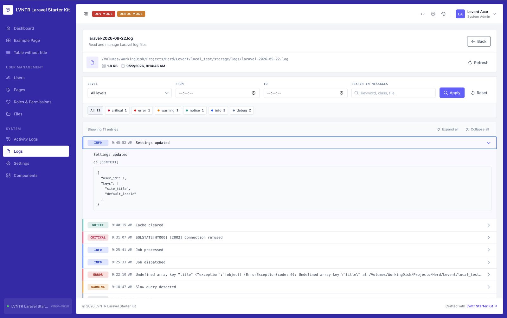
Task: Click the Expand all button
Action: click(x=448, y=129)
